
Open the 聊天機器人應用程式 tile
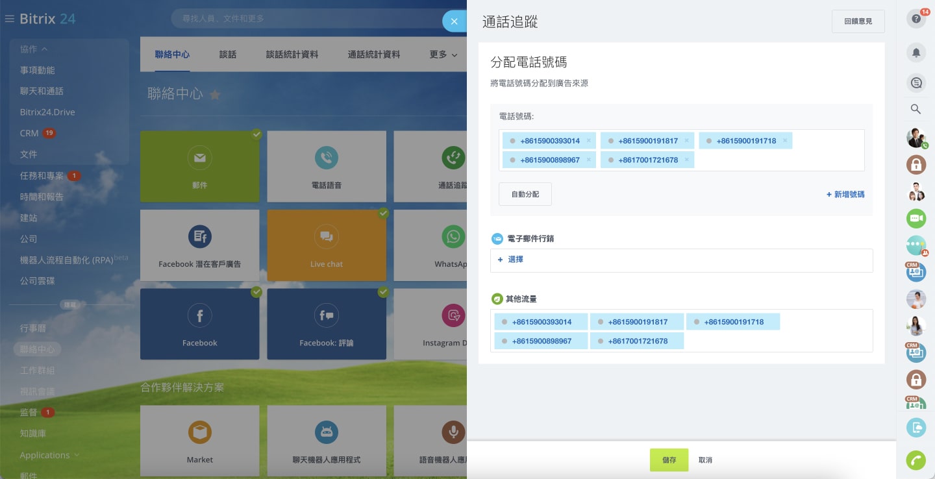(327, 441)
